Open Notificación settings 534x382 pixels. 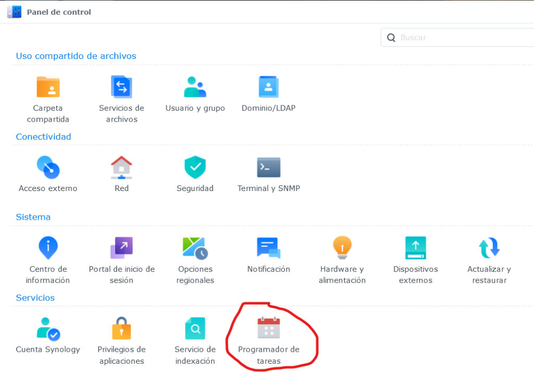click(x=269, y=248)
